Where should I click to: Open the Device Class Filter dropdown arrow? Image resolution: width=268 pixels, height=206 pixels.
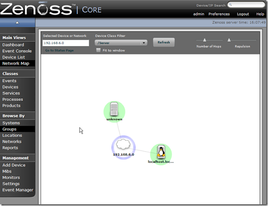click(144, 43)
